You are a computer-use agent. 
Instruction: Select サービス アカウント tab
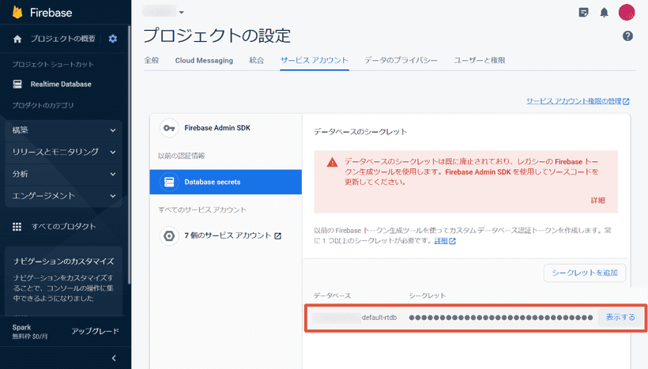click(x=315, y=60)
